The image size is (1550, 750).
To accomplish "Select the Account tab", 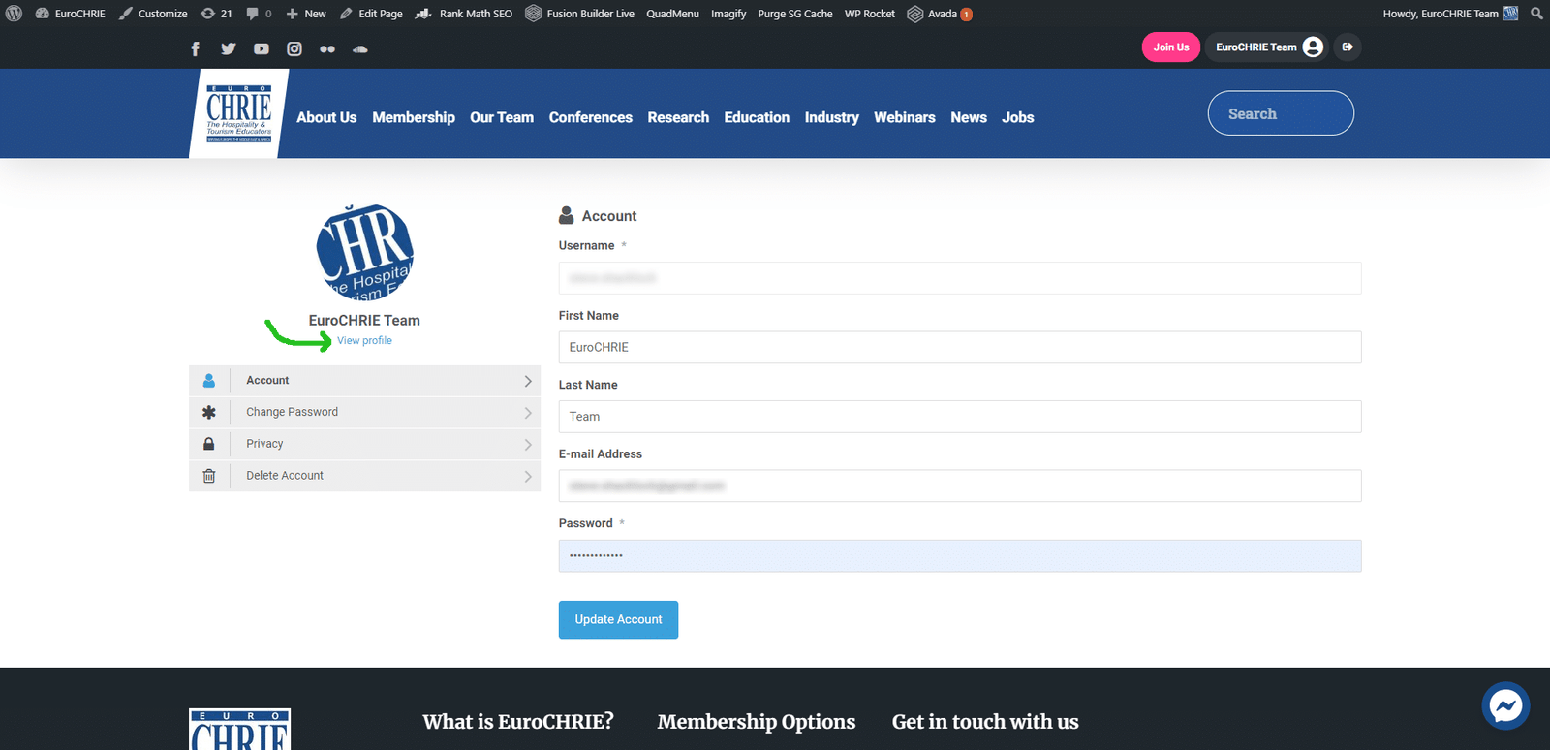I will [x=365, y=381].
